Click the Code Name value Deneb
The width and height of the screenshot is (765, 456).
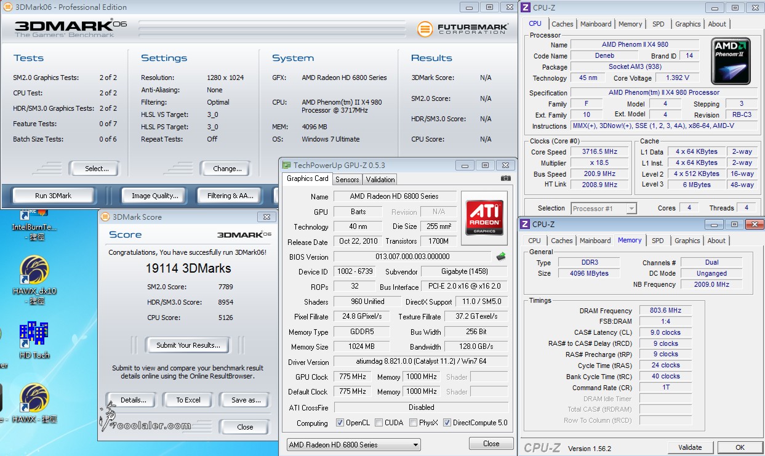click(603, 55)
